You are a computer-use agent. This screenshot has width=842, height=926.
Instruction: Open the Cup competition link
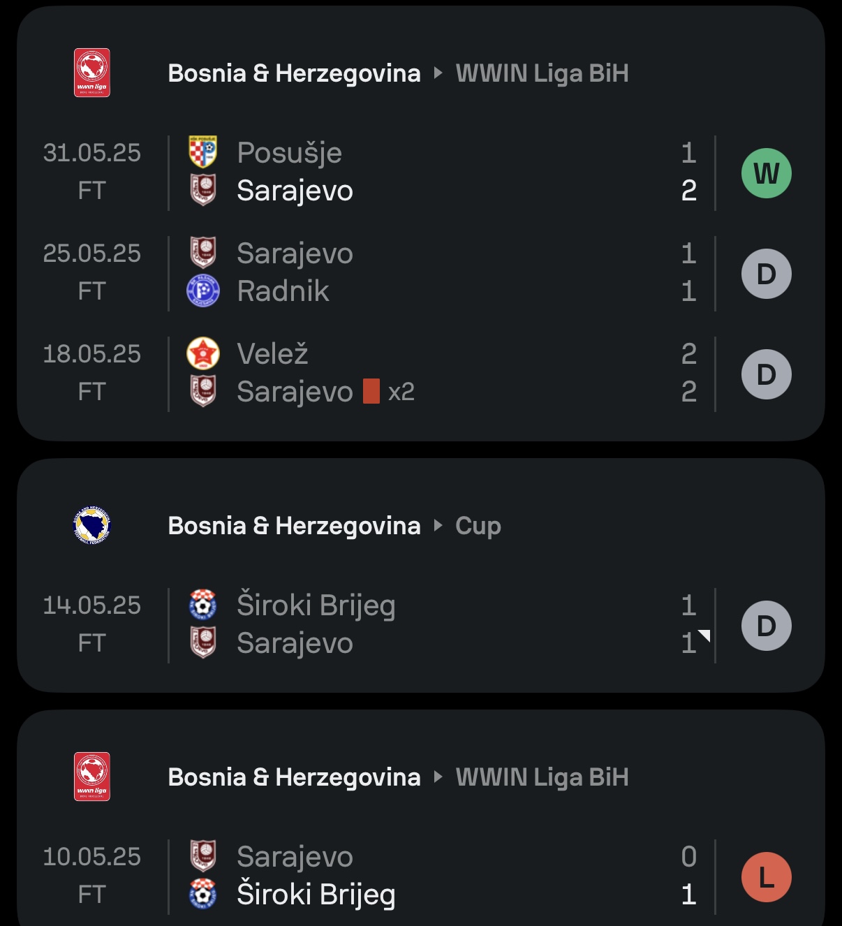pos(478,527)
